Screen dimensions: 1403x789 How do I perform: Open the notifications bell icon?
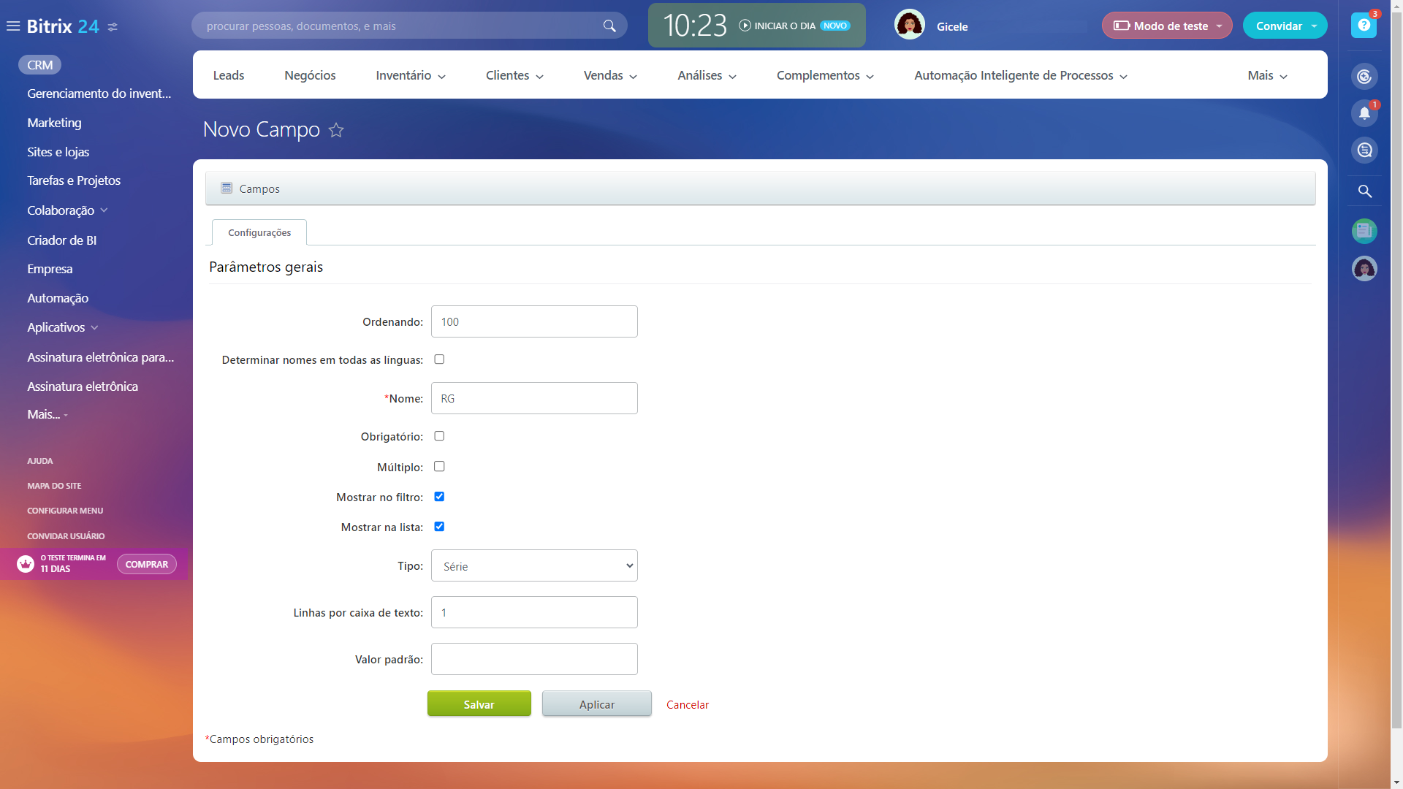click(x=1364, y=113)
